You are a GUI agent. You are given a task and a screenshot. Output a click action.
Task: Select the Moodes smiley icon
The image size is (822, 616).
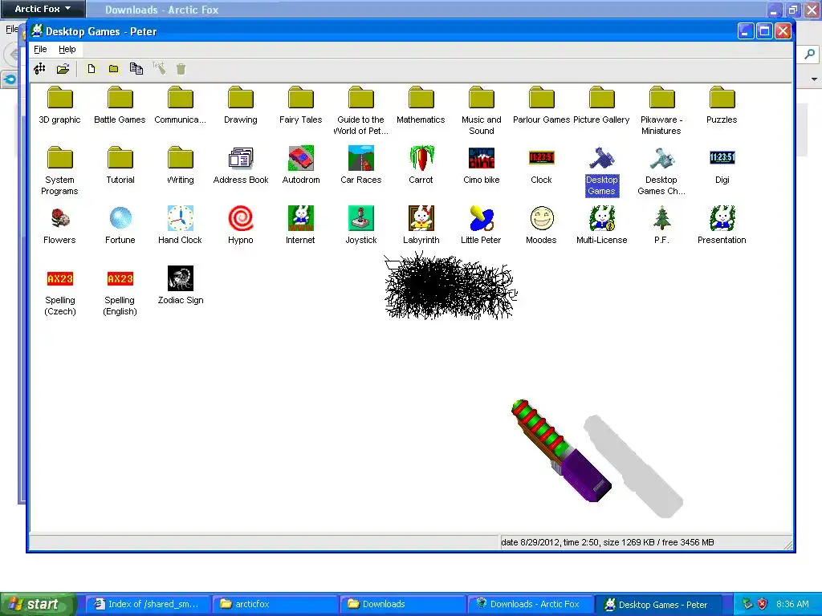[x=542, y=218]
